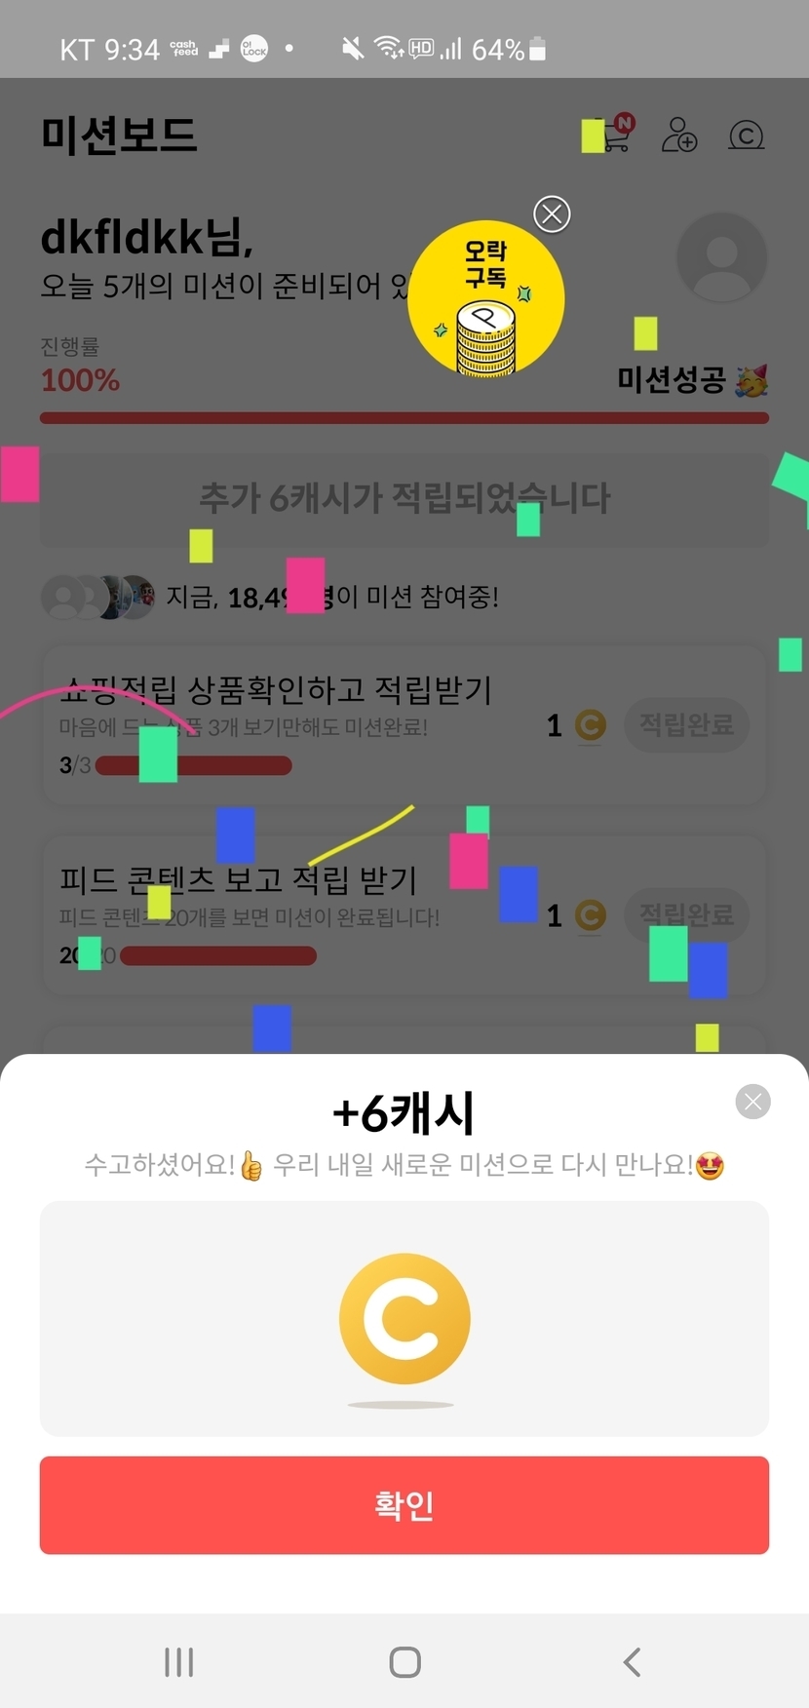Tap 적립완료 button for 피드 콘텐츠 mission
Image resolution: width=809 pixels, height=1708 pixels.
(686, 914)
